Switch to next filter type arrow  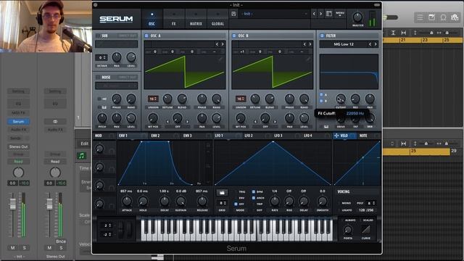(x=376, y=44)
